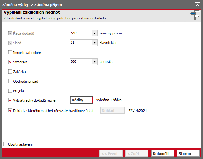Screen dimensions: 203x159
Task: Expand the Sklad 01 dropdown arrow
Action: pos(95,43)
